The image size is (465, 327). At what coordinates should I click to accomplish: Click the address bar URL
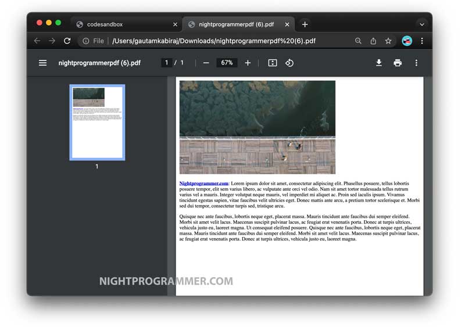(213, 41)
